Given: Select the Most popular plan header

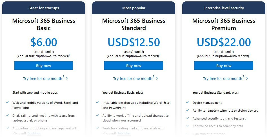Looking at the screenshot, I should click(x=133, y=8).
